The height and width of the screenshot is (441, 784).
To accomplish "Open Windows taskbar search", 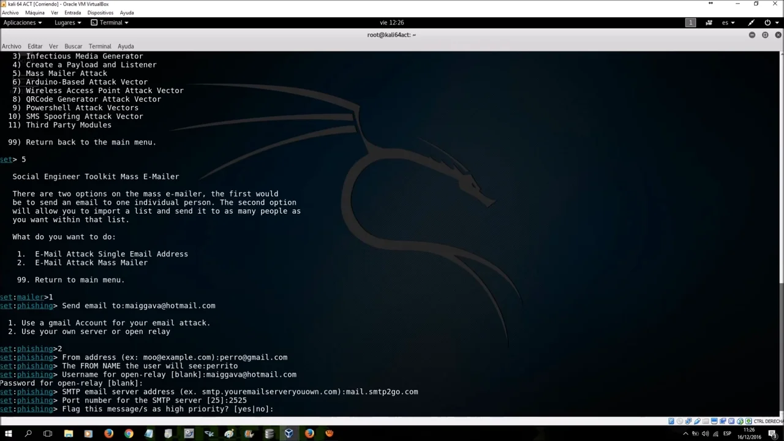I will 28,434.
